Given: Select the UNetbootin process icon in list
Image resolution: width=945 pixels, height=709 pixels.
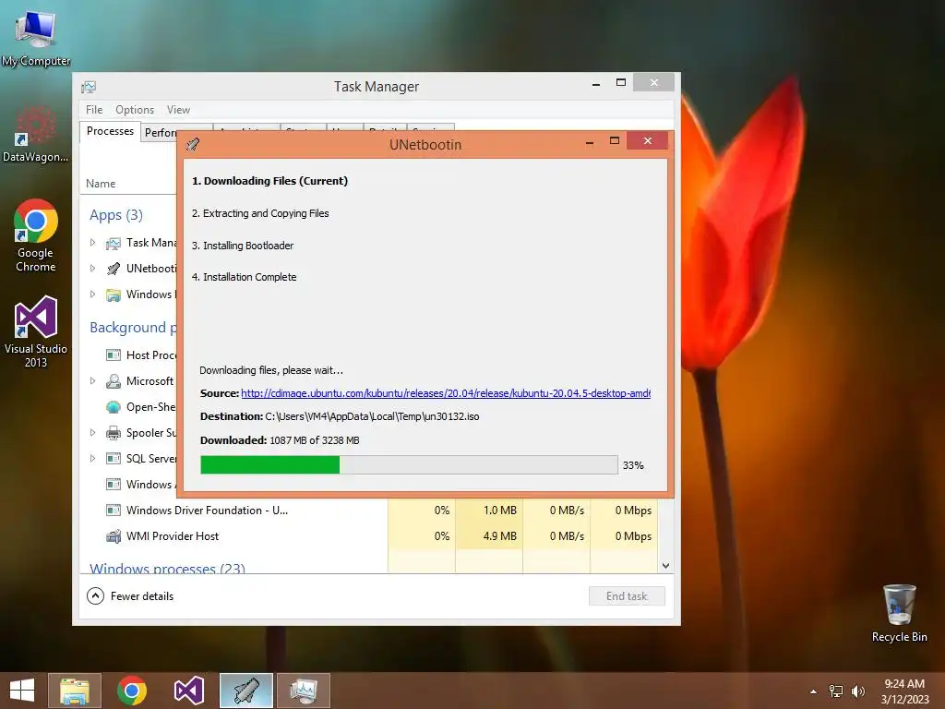Looking at the screenshot, I should point(114,269).
